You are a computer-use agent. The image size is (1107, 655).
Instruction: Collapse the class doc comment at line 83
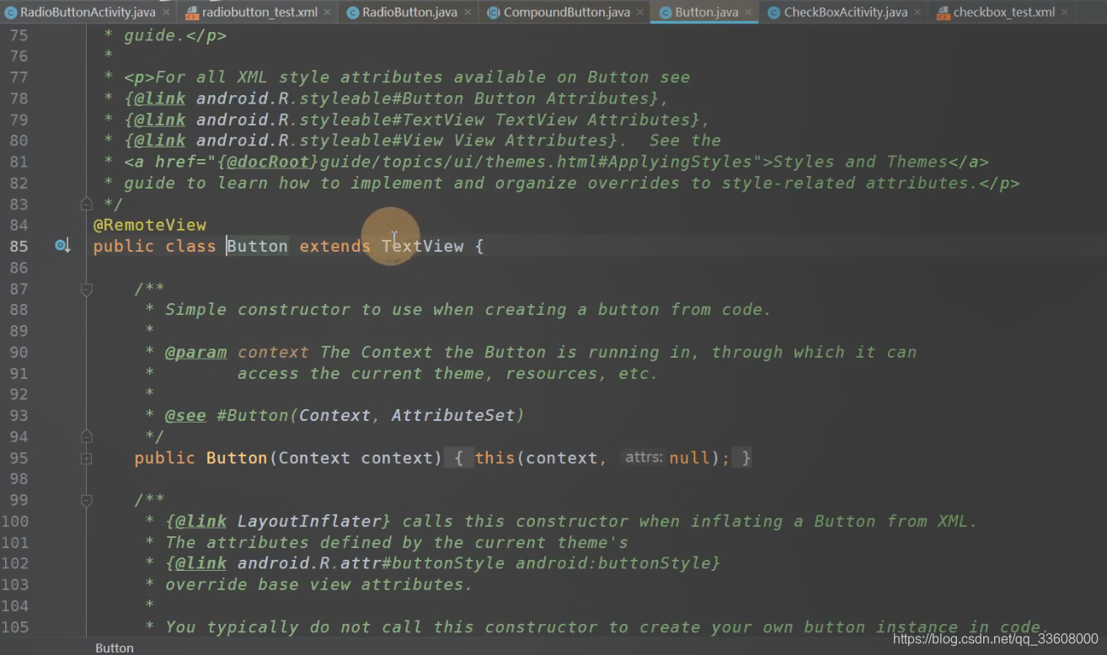[86, 204]
